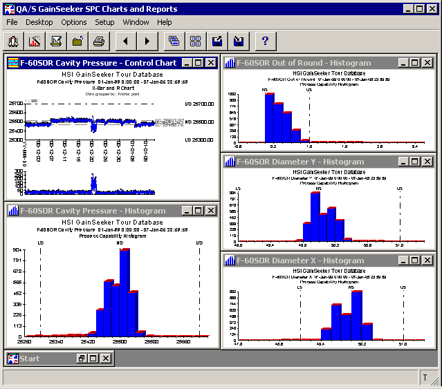Click the data entry edit toolbar icon
This screenshot has width=442, height=389.
56,41
